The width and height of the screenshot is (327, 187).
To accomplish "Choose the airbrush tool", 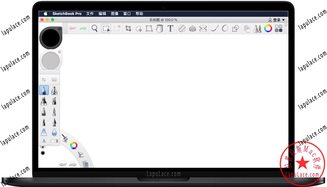I will point(54,90).
